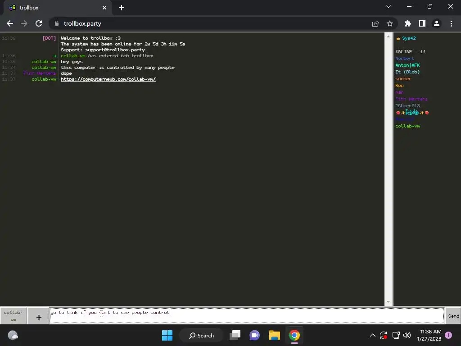Open the computernewb.com collab-vm link

point(108,79)
